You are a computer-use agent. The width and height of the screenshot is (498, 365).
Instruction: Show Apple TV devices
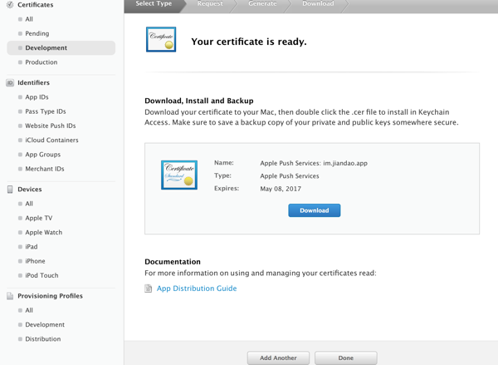coord(39,218)
